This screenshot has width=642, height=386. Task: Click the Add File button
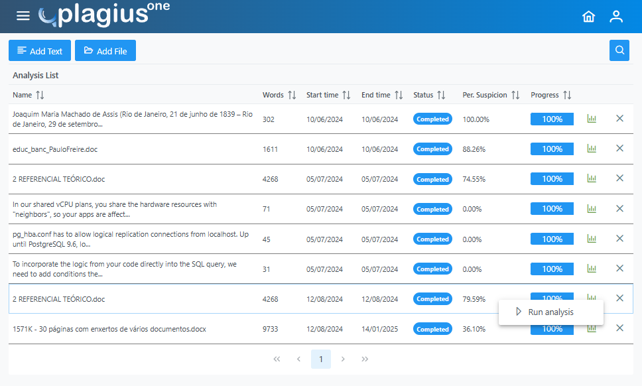point(105,51)
